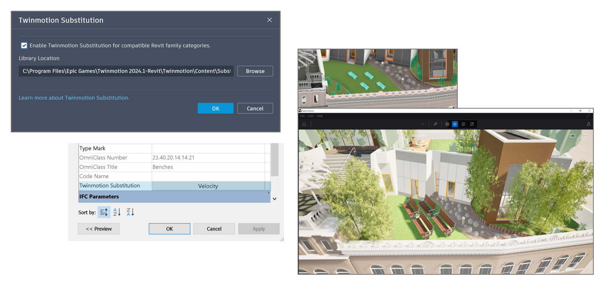Collapse the preview with the << Preview button
Viewport: 607px width, 288px height.
pyautogui.click(x=99, y=228)
